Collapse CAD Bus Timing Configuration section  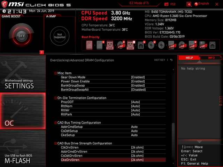coord(56,123)
